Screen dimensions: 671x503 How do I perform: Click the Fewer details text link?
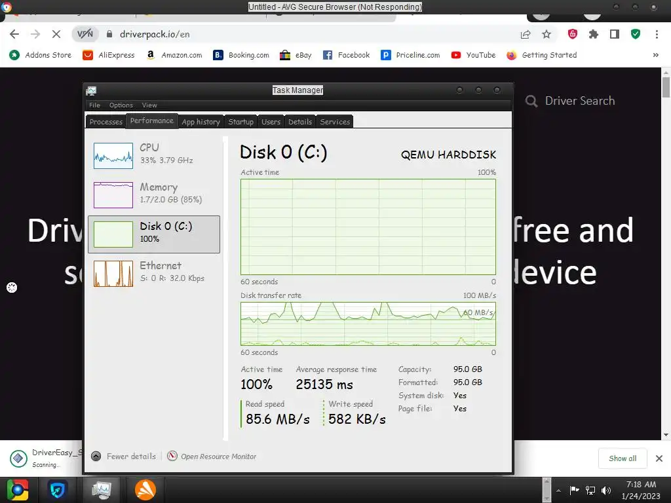coord(131,456)
